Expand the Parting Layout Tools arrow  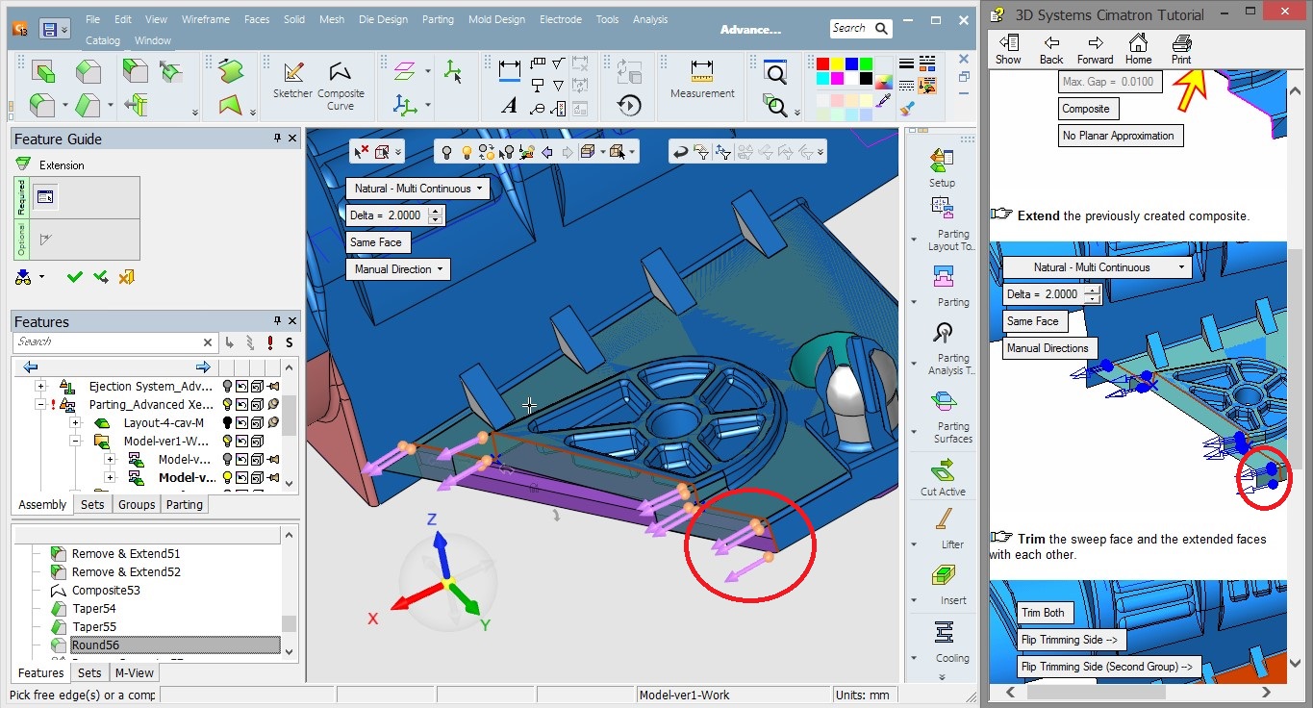(x=914, y=240)
